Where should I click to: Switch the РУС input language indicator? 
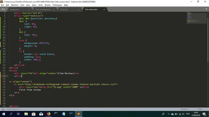[x=188, y=114]
